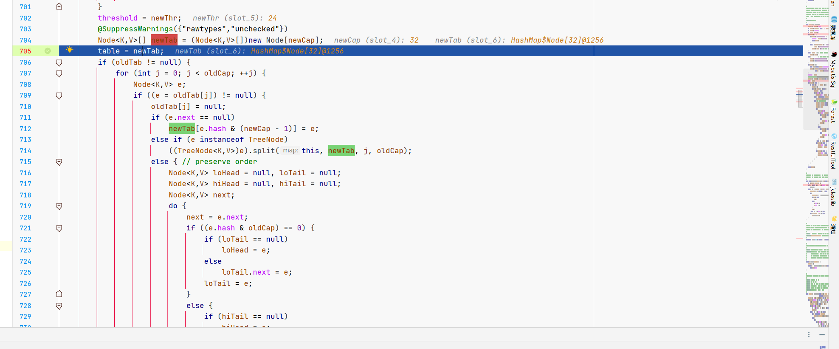
Task: Click 'loHead' declaration on line 716
Action: pos(226,173)
